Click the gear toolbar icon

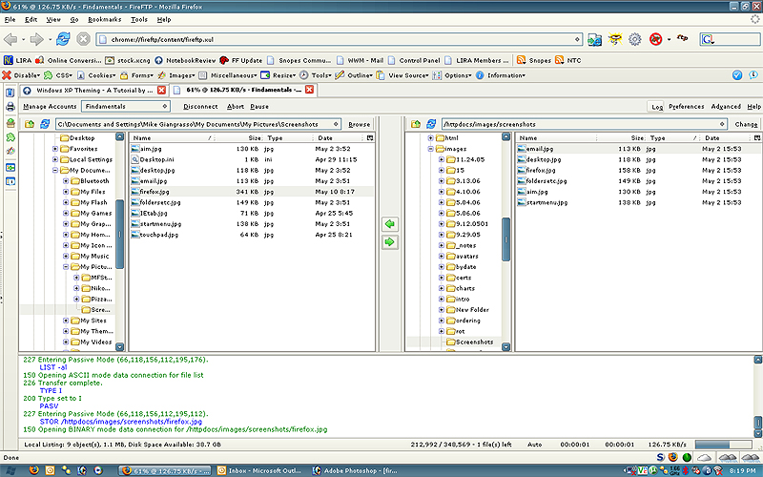(634, 39)
